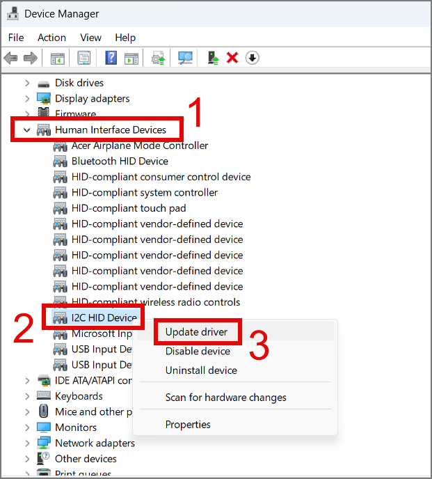Click the Mice and other pointing devices icon

point(44,411)
